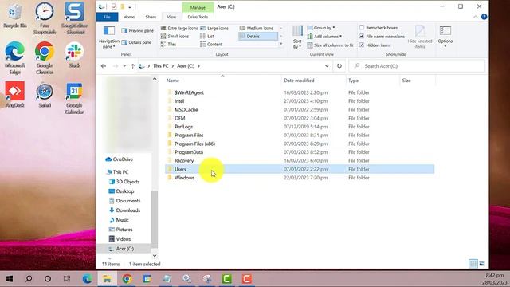Open the Add columns dropdown
510x287 pixels.
pos(324,37)
